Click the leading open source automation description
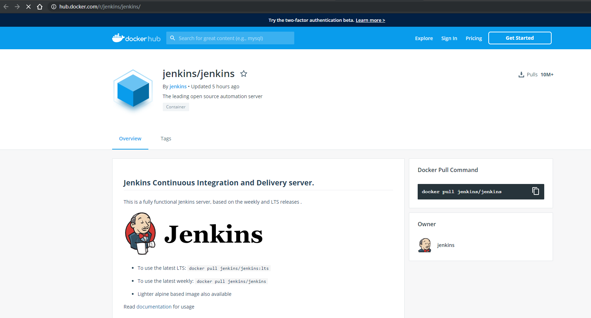The image size is (591, 318). pos(212,96)
